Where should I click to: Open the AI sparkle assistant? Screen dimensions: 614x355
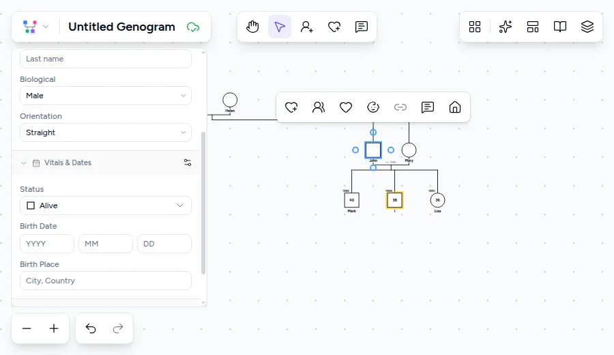click(505, 27)
